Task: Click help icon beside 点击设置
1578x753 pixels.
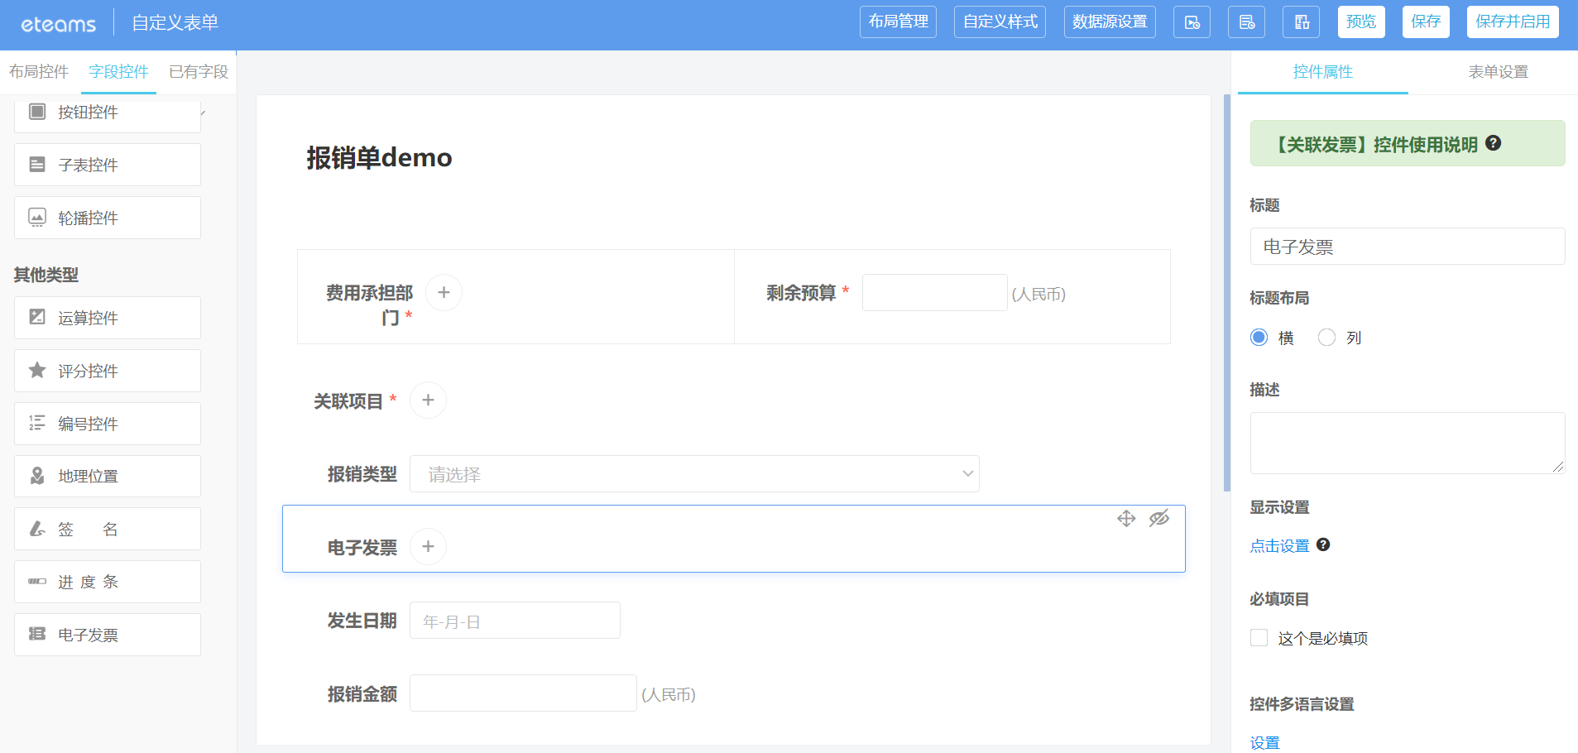Action: [x=1323, y=544]
